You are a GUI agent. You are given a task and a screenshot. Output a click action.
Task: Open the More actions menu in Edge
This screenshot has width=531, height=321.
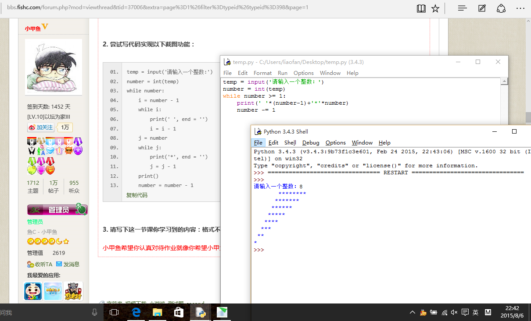520,8
